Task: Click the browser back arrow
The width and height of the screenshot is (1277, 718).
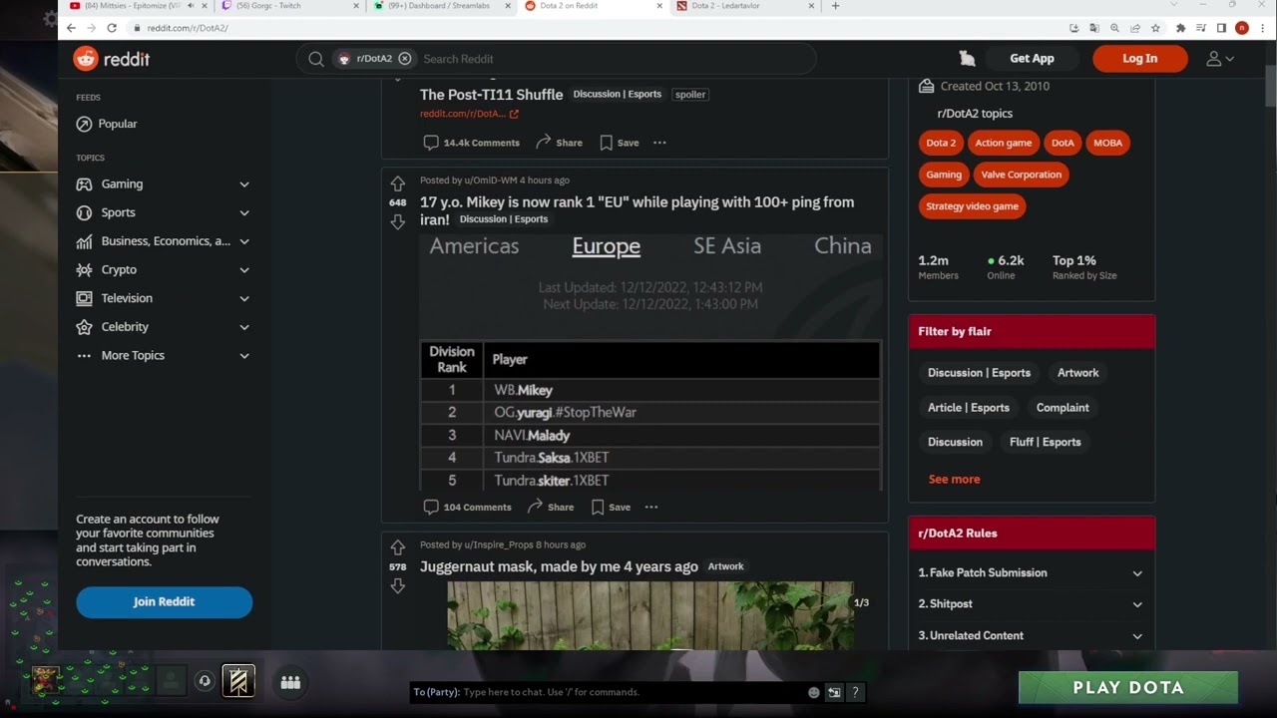Action: (x=71, y=28)
